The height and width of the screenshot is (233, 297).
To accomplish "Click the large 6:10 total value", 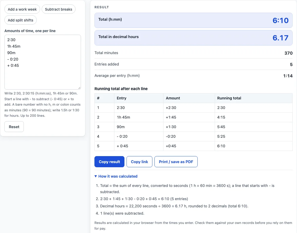I will click(280, 20).
